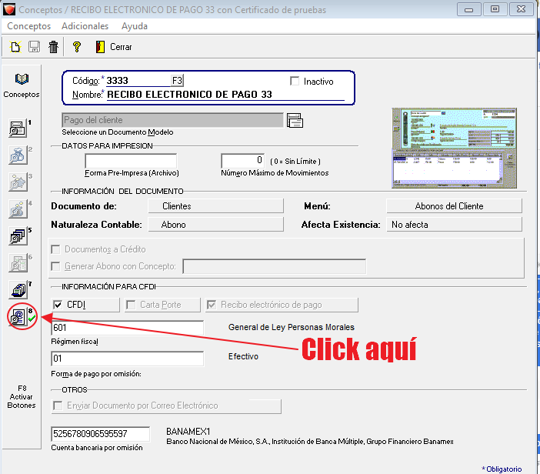This screenshot has height=474, width=540.
Task: Click the F3 lookup button next to Código
Action: point(177,81)
